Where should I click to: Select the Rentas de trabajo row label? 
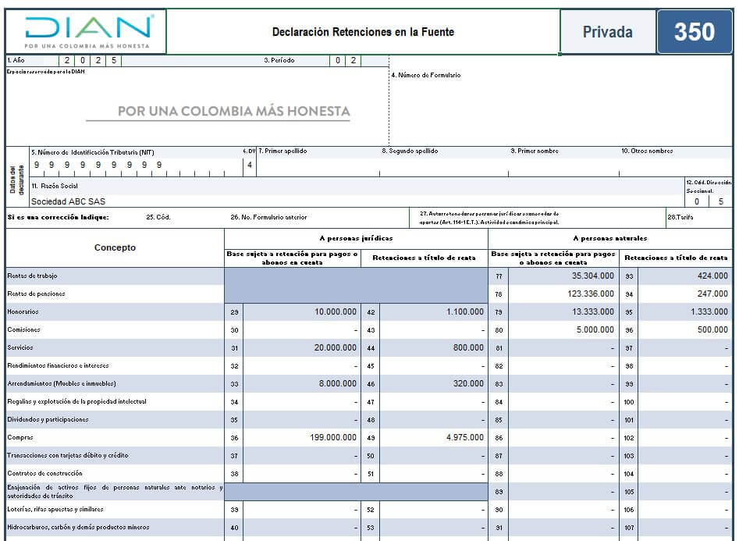click(32, 276)
